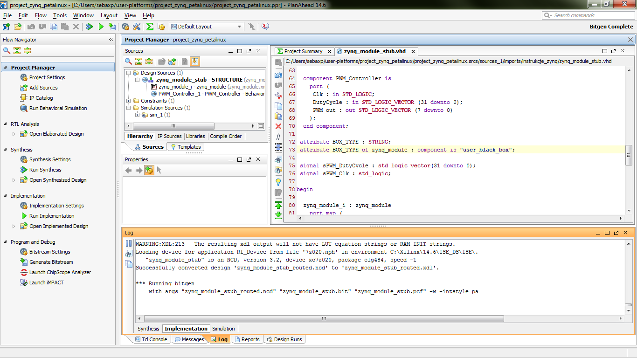Open the Default Layout dropdown
This screenshot has width=637, height=358.
(x=207, y=27)
